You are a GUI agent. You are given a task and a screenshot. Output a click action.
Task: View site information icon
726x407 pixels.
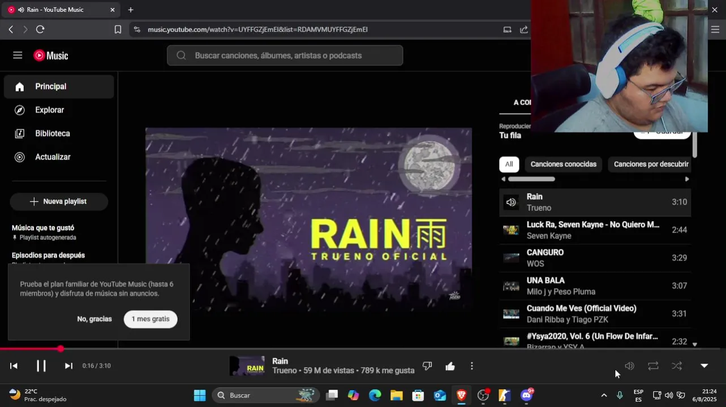coord(137,29)
